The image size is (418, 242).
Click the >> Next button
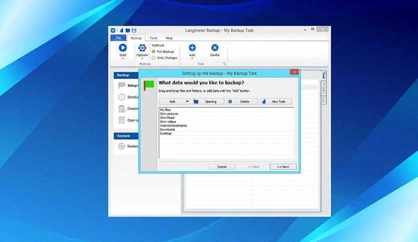click(x=283, y=167)
